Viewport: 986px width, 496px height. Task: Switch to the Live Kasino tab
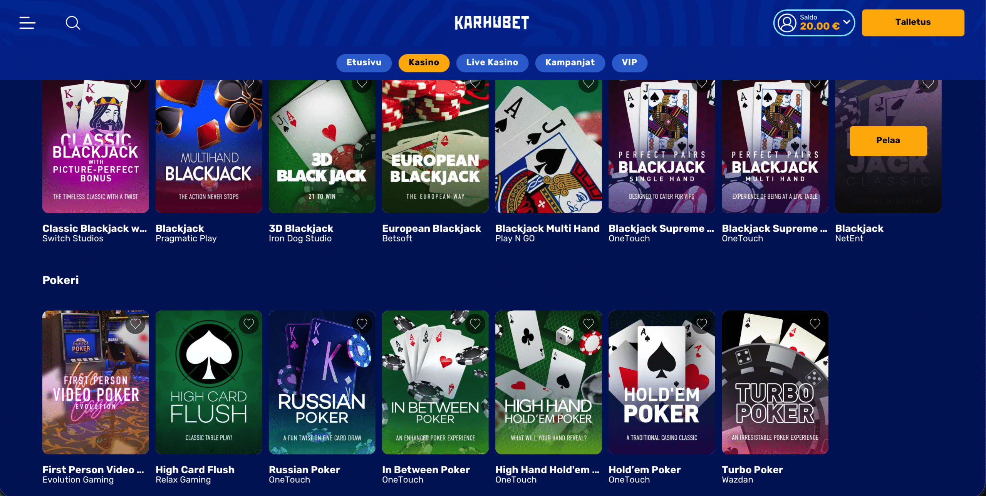pos(492,62)
